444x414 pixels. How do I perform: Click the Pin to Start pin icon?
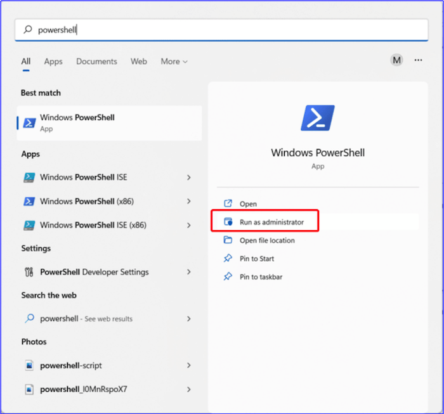point(228,259)
